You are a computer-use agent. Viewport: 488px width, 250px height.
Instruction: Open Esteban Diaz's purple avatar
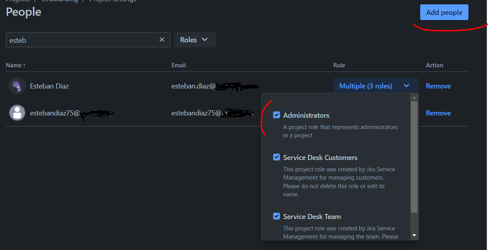[x=17, y=86]
